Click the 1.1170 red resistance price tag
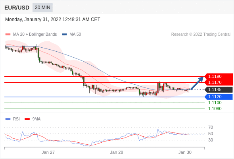The width and height of the screenshot is (234, 159). pyautogui.click(x=219, y=82)
